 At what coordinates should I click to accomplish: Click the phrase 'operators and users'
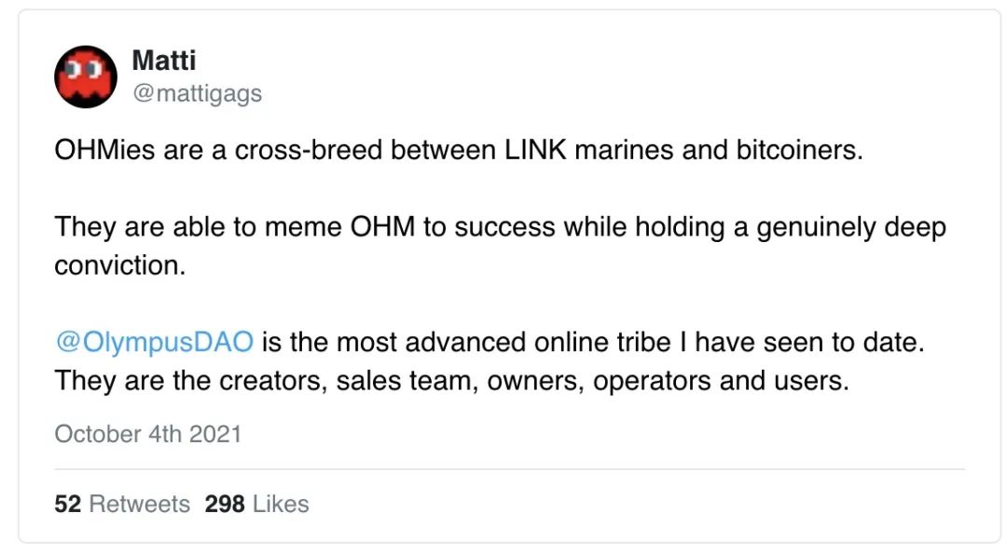[721, 381]
